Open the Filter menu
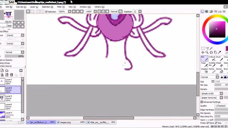This screenshot has height=128, width=228. (x=61, y=7)
